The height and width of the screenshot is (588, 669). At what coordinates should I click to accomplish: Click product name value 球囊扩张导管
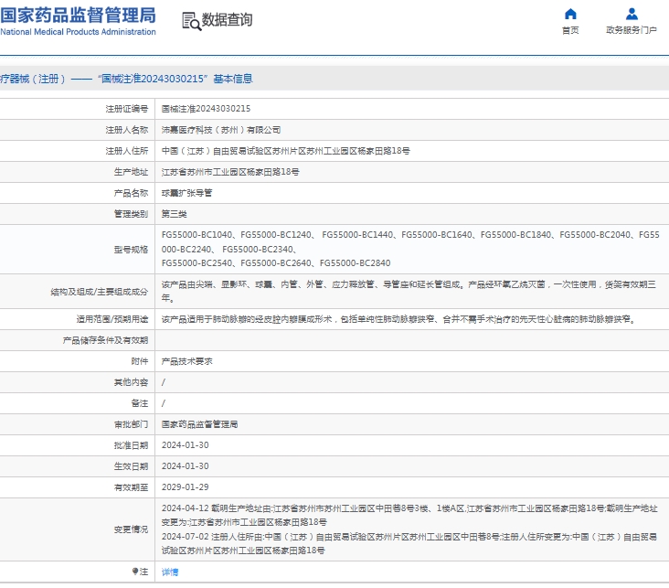(x=186, y=193)
